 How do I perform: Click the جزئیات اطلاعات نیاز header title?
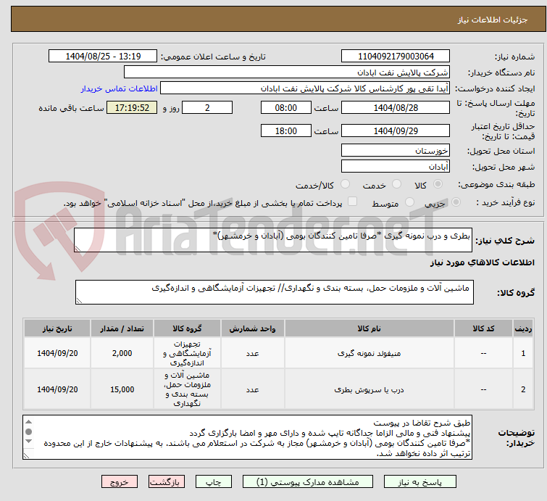click(x=493, y=20)
